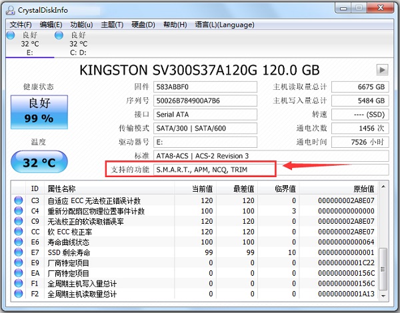Image resolution: width=400 pixels, height=313 pixels.
Task: Select the C: D: drive status tab
Action: pos(78,43)
